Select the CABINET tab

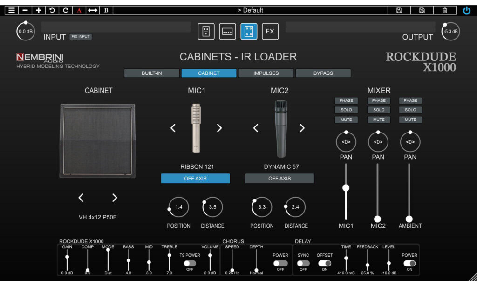tap(209, 73)
